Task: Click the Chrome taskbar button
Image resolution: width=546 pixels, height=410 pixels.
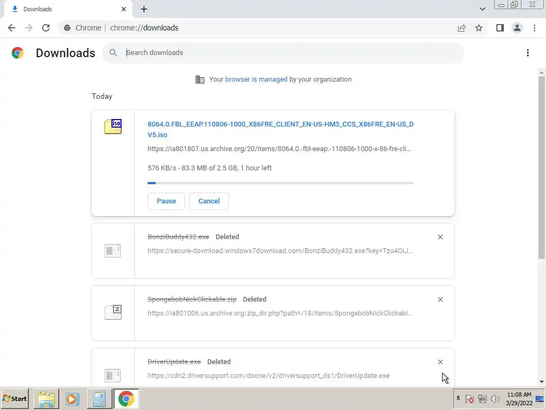Action: pyautogui.click(x=126, y=399)
